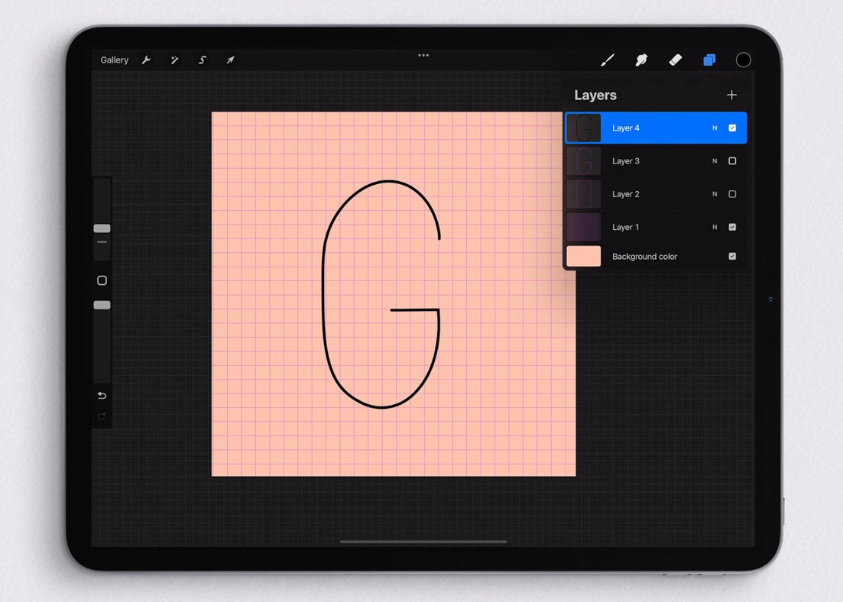Tap the Layer 4 thumbnail
The height and width of the screenshot is (602, 843).
point(584,128)
